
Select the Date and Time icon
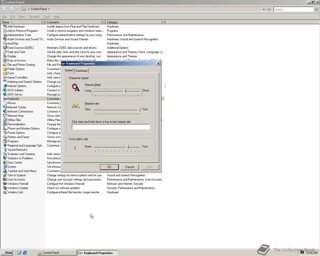tap(5, 52)
